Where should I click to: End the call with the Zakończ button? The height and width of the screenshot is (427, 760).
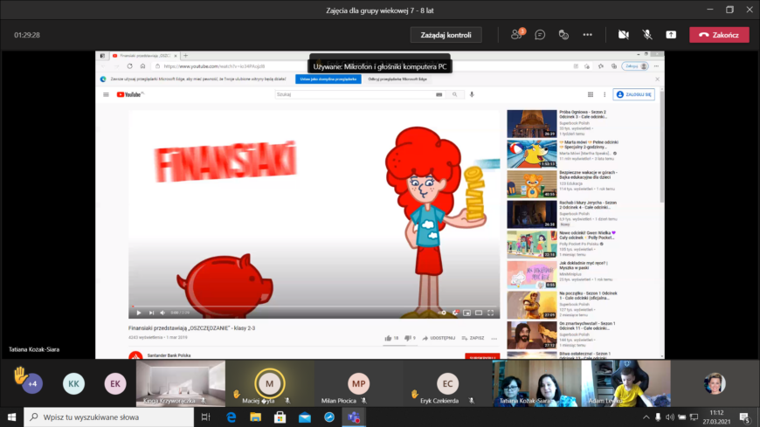click(719, 35)
